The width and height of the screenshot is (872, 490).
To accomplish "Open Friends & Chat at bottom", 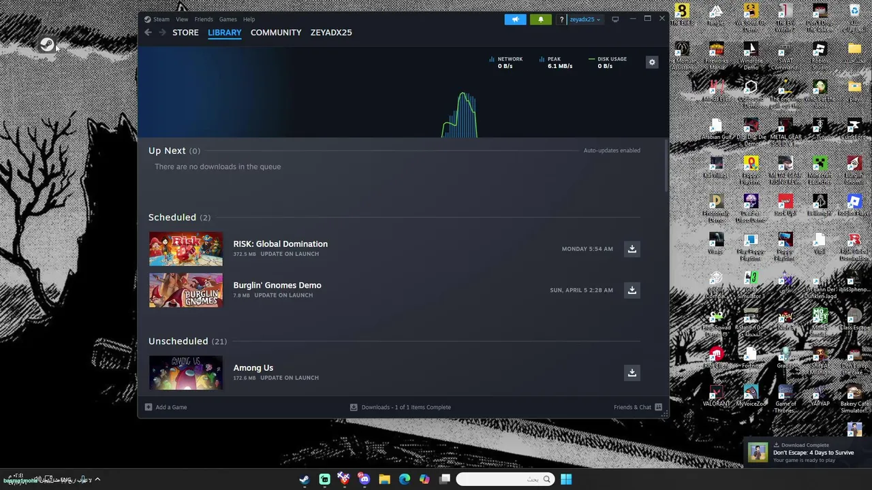I will [x=638, y=407].
